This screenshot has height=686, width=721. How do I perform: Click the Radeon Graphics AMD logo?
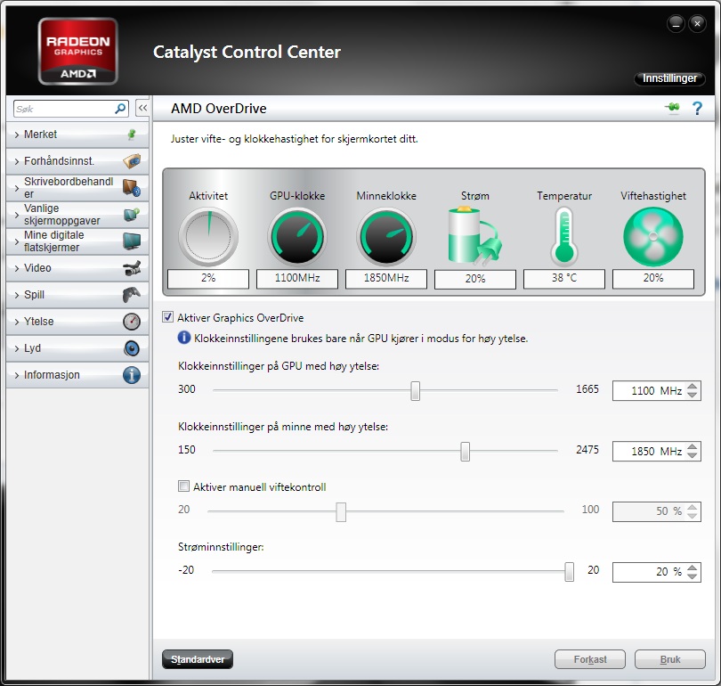pos(77,51)
